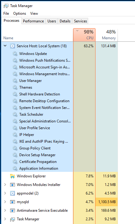
Task: Click the Application Information service icon
Action: click(15, 168)
